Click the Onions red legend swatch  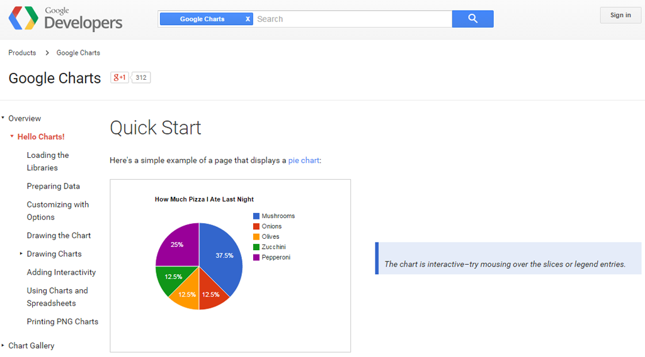[x=256, y=226]
